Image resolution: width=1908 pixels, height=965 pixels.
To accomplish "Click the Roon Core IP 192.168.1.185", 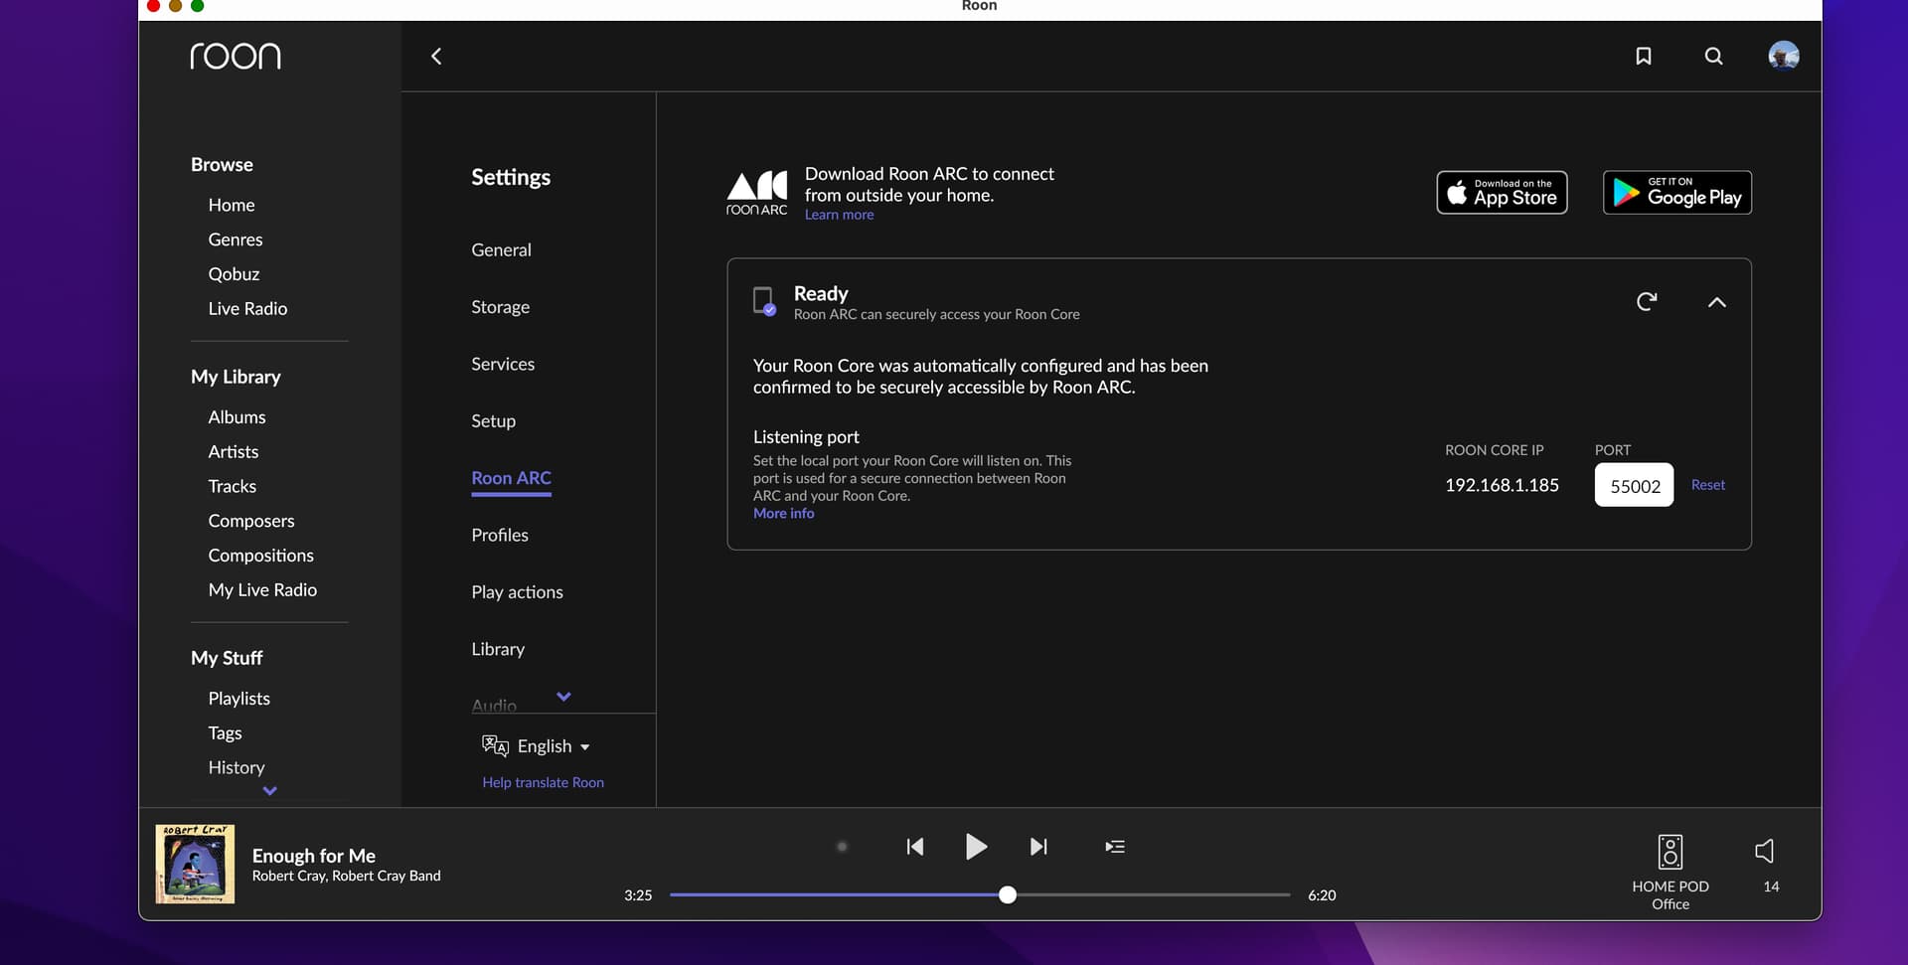I will (1502, 485).
